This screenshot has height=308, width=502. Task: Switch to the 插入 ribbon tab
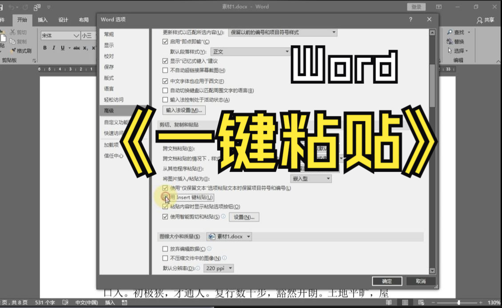pos(42,20)
